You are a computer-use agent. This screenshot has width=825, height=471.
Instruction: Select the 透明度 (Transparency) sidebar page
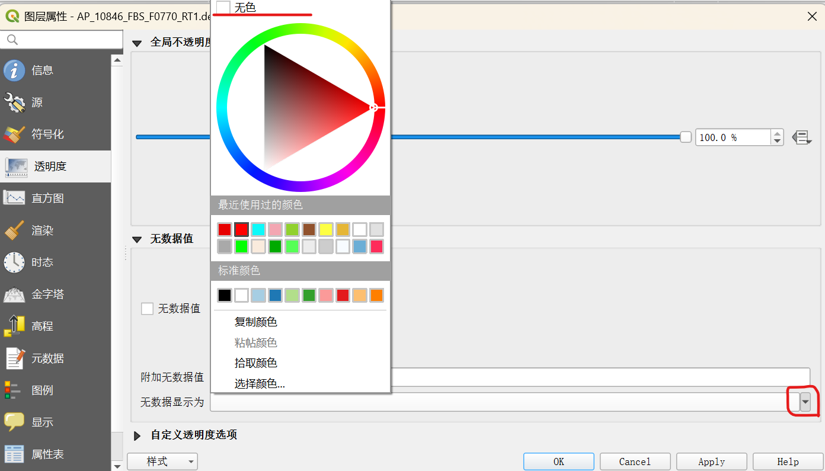pos(55,166)
